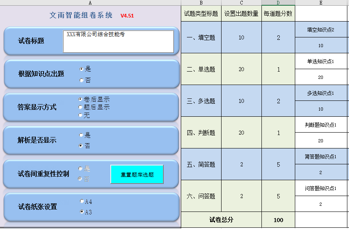The width and height of the screenshot is (349, 229).
Task: Select 无 under 答案显示方式
Action: 80,116
